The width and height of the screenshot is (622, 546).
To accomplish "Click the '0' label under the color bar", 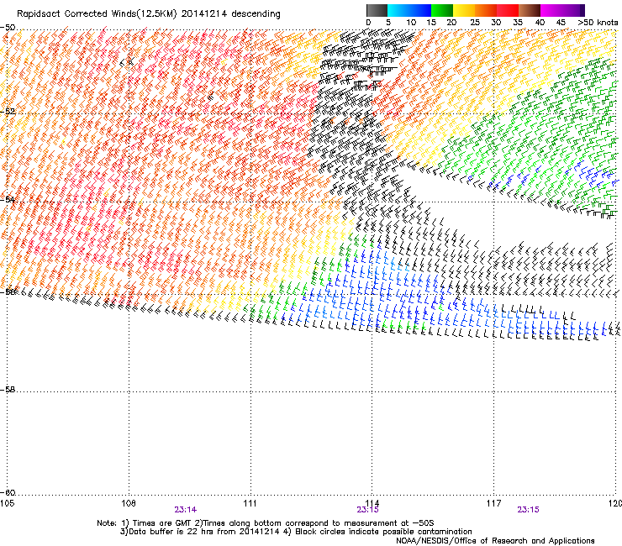I will coord(368,23).
